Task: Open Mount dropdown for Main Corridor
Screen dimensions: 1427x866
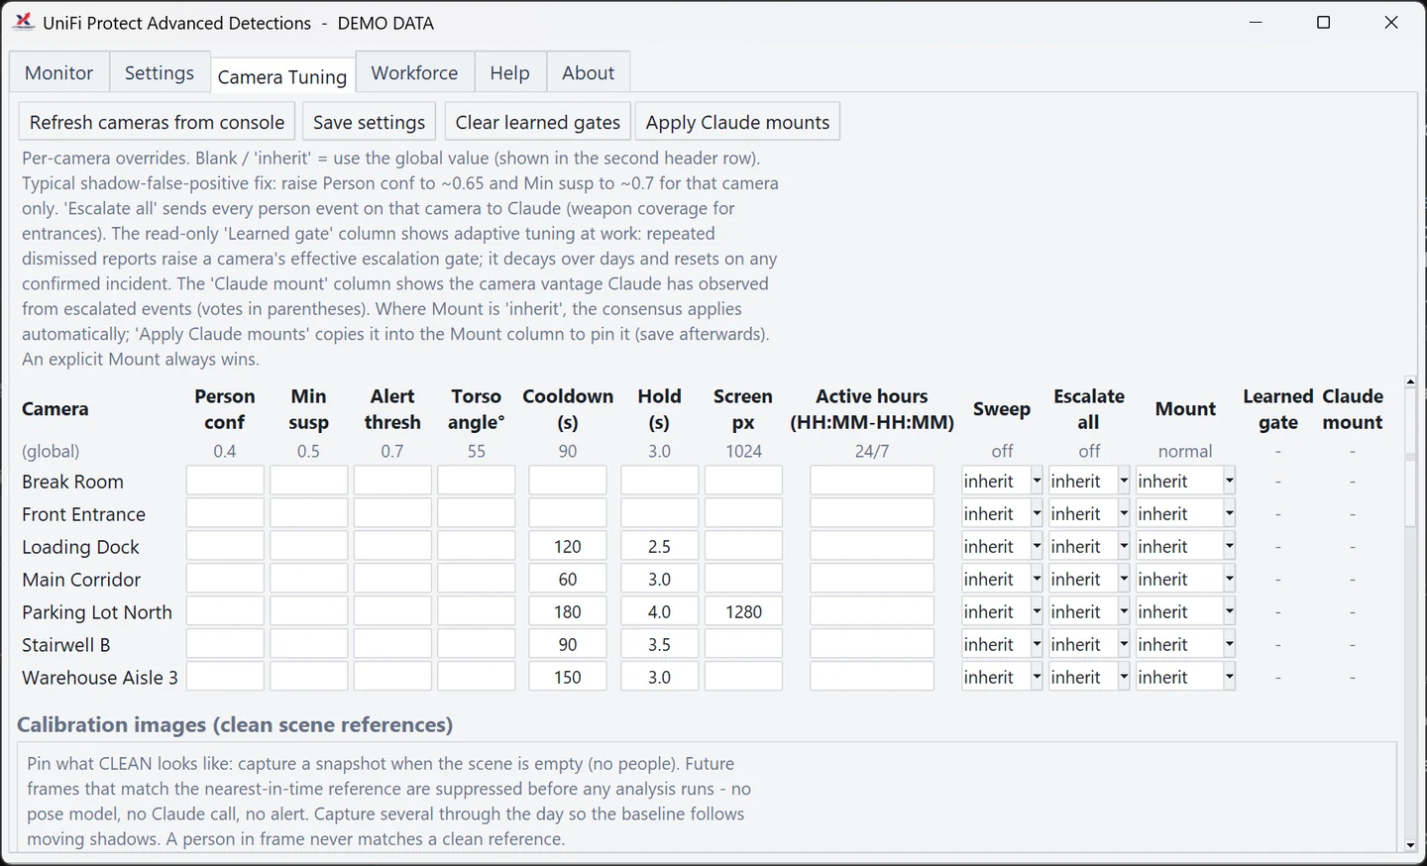Action: (1185, 580)
